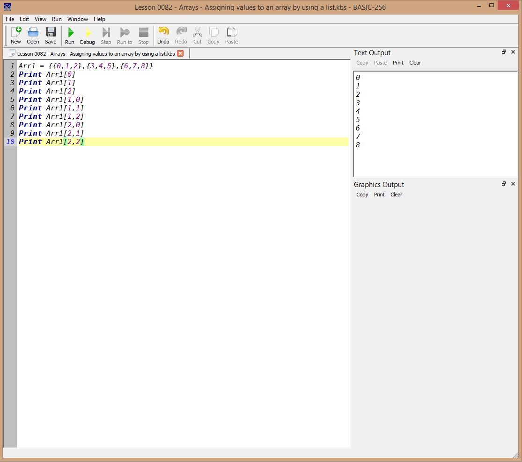The image size is (522, 462).
Task: Clear the Text Output panel
Action: (x=415, y=63)
